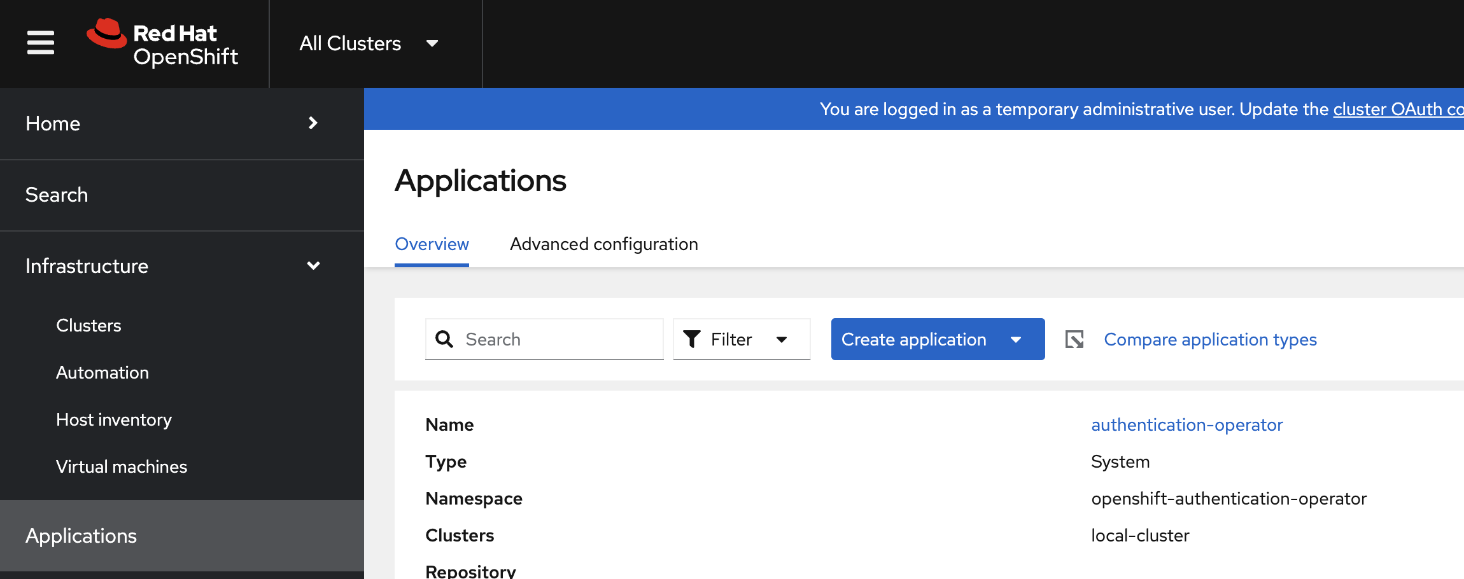Click the Red Hat OpenShift logo
Image resolution: width=1464 pixels, height=579 pixels.
tap(163, 43)
